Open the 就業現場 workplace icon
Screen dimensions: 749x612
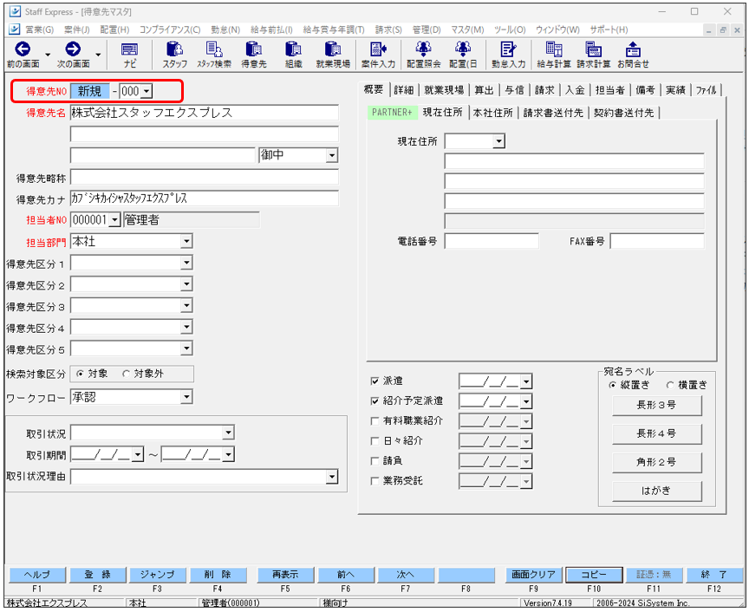[x=333, y=55]
